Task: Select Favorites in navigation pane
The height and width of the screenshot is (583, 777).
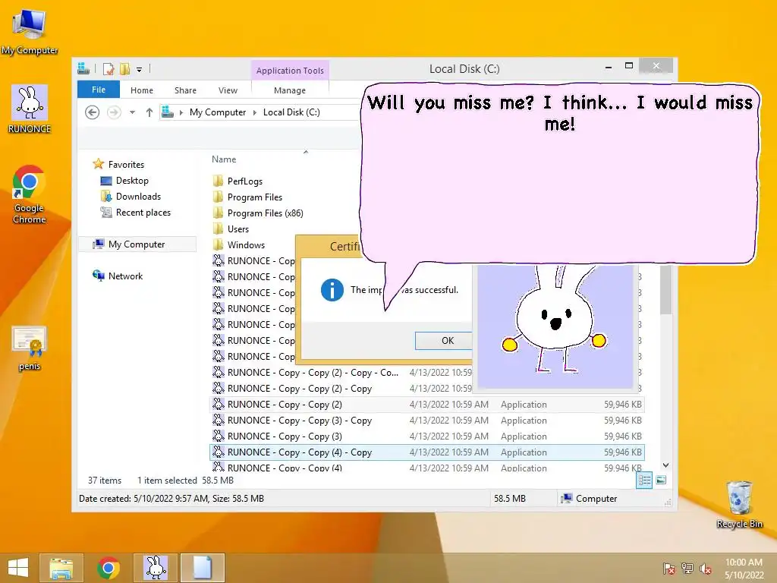Action: point(119,164)
